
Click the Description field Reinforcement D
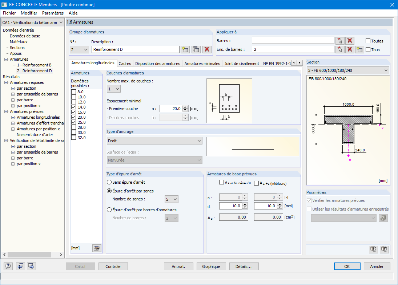point(136,49)
